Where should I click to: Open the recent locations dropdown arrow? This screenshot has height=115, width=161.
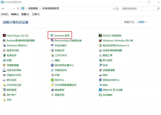[14, 9]
